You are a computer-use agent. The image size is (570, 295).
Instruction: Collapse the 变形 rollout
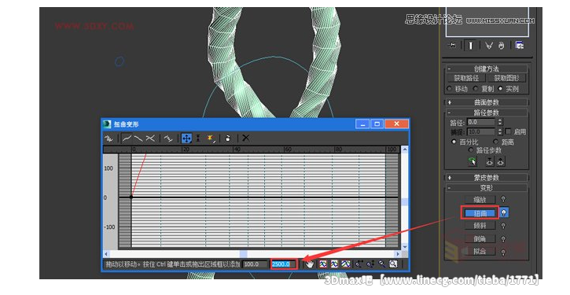point(486,188)
